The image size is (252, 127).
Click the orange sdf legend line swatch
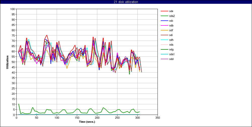click(164, 30)
